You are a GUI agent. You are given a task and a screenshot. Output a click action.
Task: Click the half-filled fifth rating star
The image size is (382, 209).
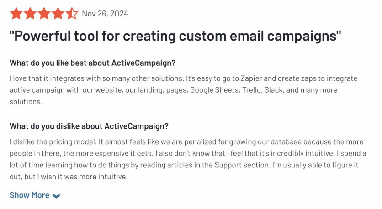point(72,13)
